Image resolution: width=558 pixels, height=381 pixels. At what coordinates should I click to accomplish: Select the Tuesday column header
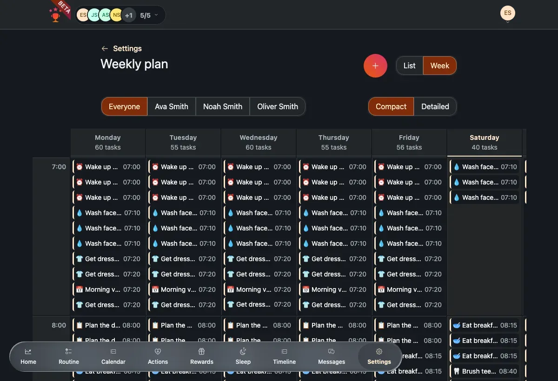183,143
